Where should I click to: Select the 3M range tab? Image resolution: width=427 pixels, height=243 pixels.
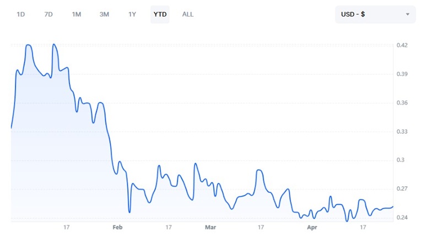click(x=104, y=14)
